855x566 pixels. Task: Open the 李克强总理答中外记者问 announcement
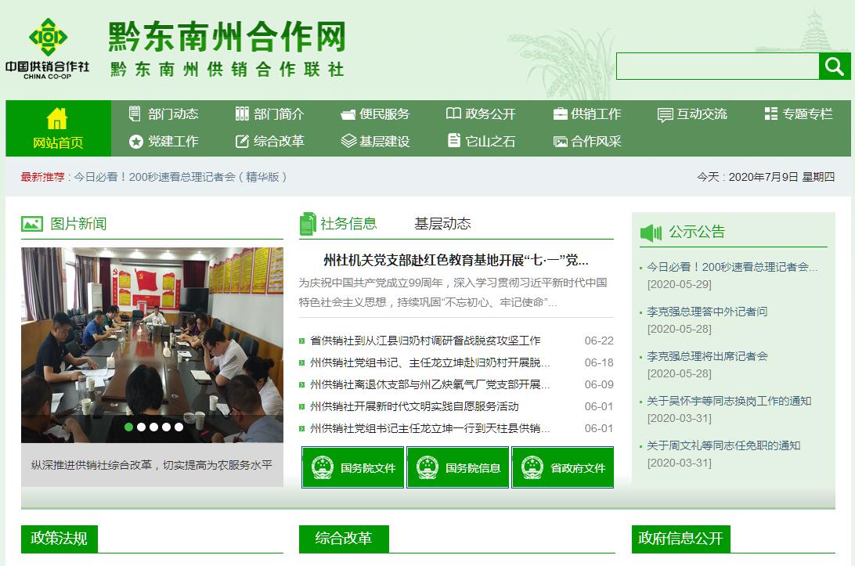[x=707, y=312]
